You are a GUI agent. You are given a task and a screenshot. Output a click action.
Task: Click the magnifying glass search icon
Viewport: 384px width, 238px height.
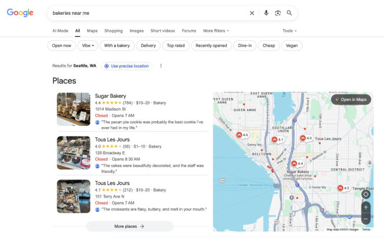289,13
